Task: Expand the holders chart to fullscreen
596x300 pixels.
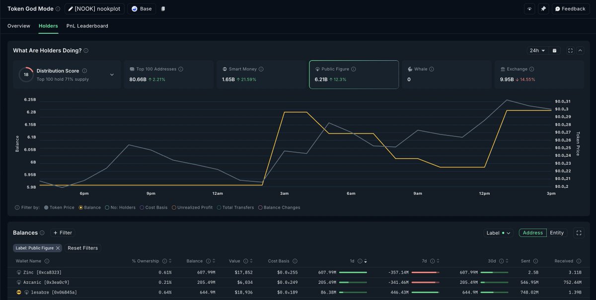Action: click(x=570, y=51)
